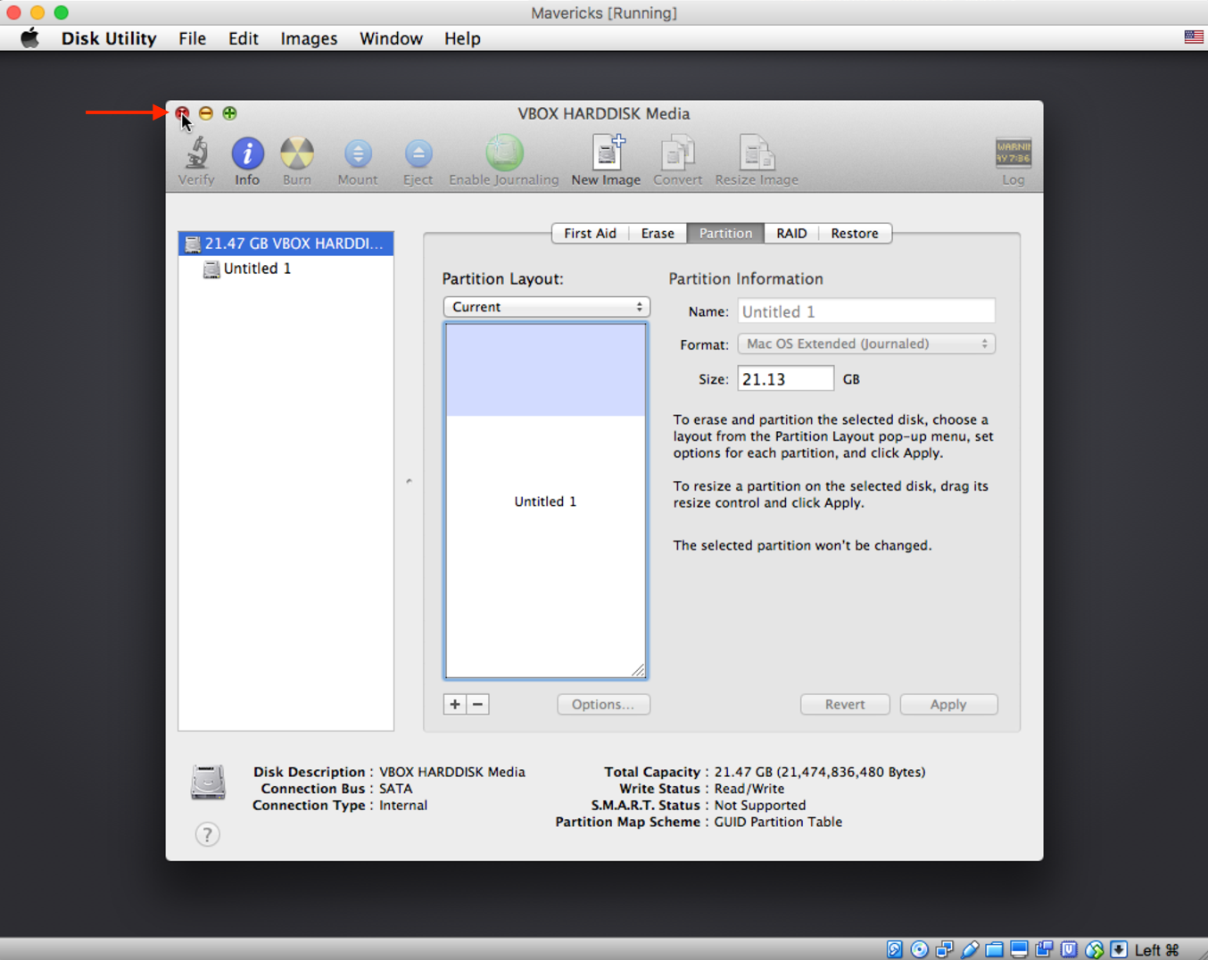
Task: Click the Resize Image toolbar icon
Action: pyautogui.click(x=757, y=154)
